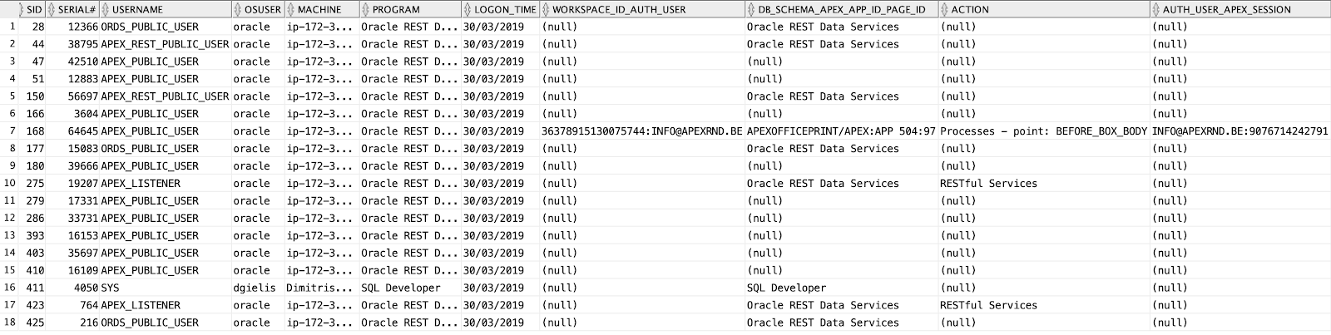Viewport: 1331px width, 335px height.
Task: Click the sort icon beside ACTION header
Action: click(946, 9)
